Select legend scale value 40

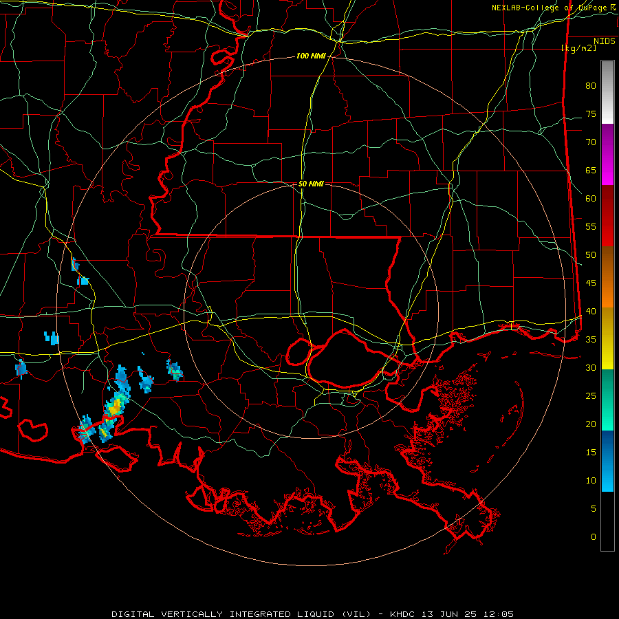591,312
